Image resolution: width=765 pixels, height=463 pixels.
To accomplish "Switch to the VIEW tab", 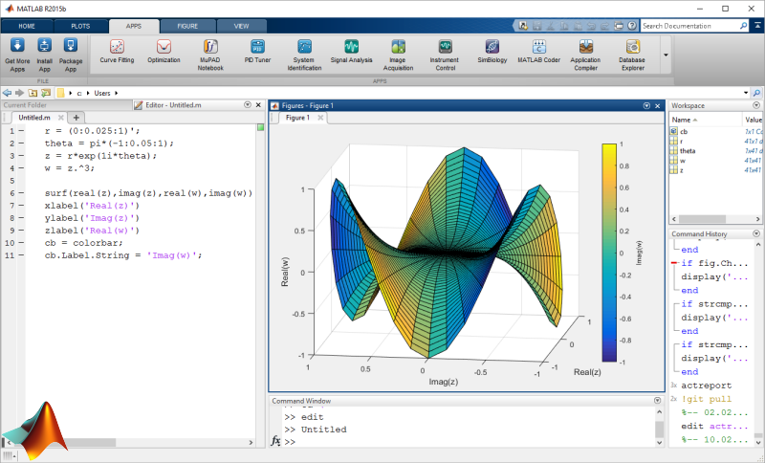I will click(242, 27).
